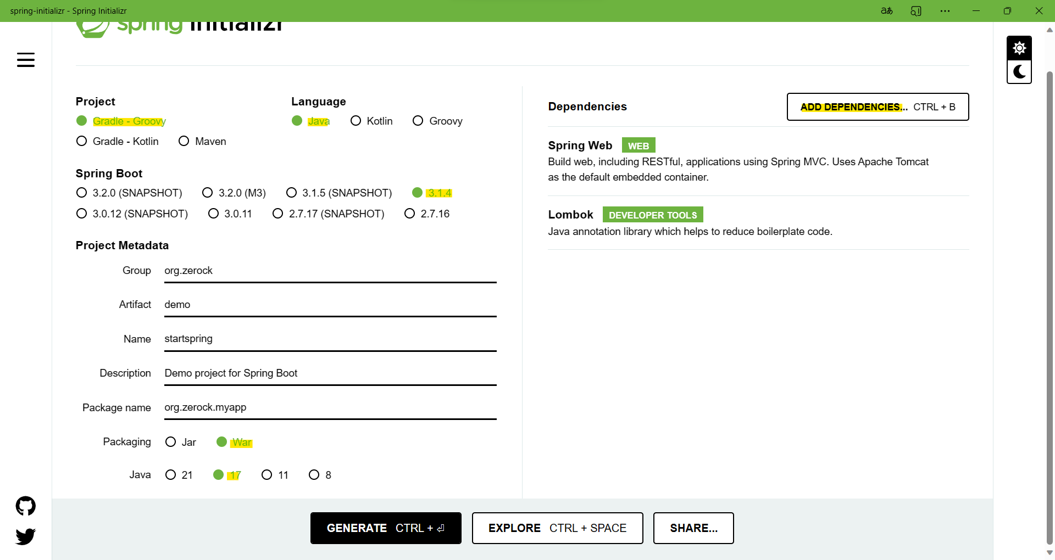Choose Java as language

point(310,121)
